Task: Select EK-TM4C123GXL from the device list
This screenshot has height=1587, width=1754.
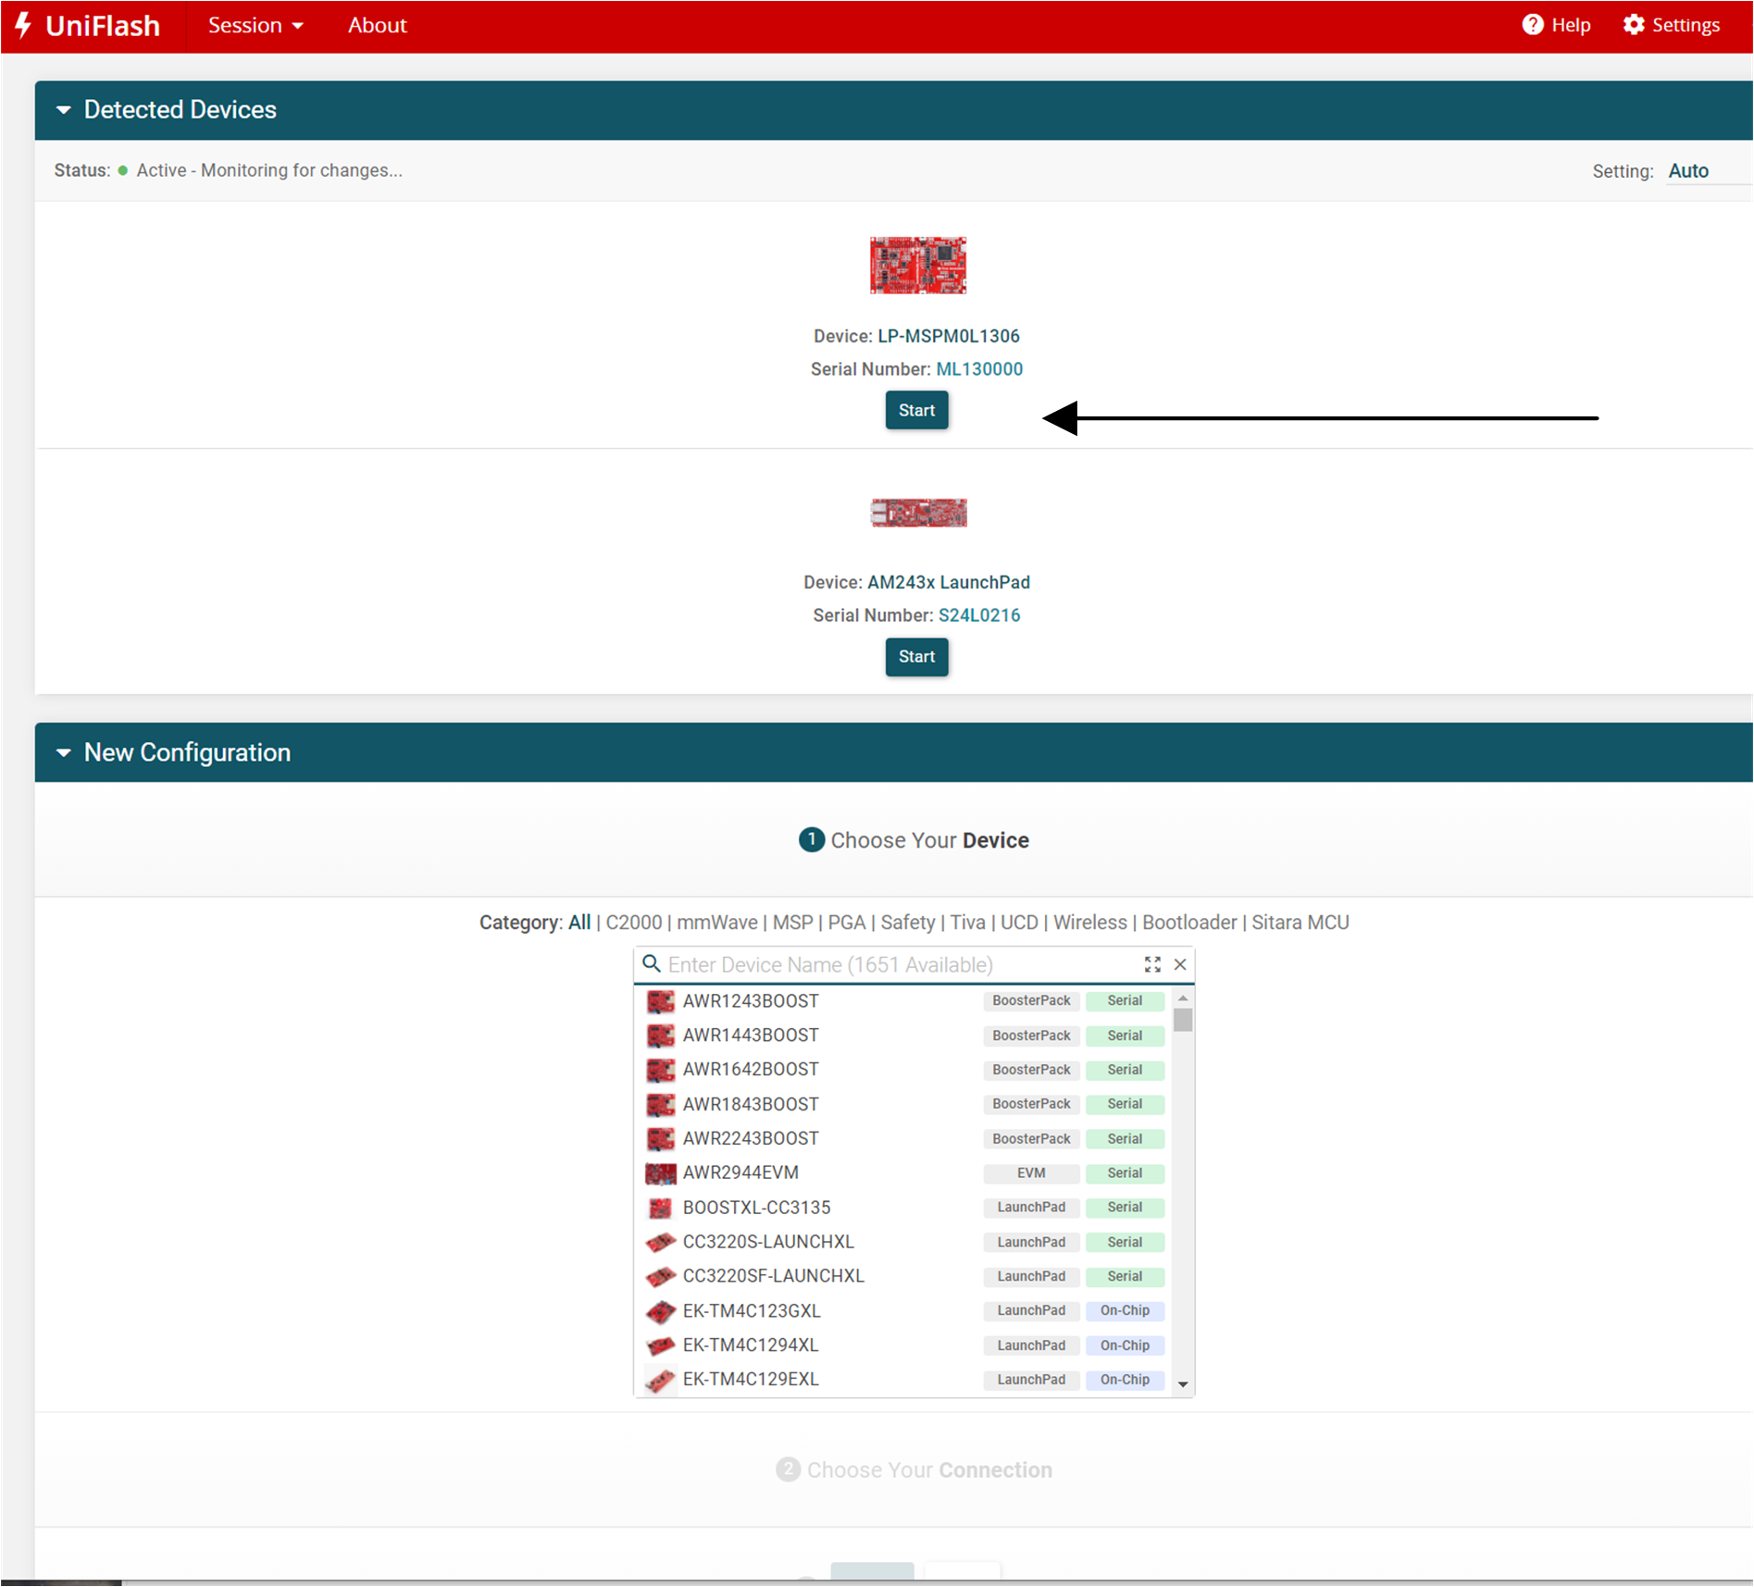Action: [x=903, y=1310]
